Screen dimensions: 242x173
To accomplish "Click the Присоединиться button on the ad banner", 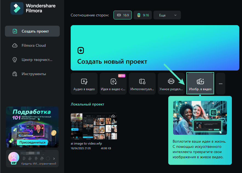I will point(32,142).
